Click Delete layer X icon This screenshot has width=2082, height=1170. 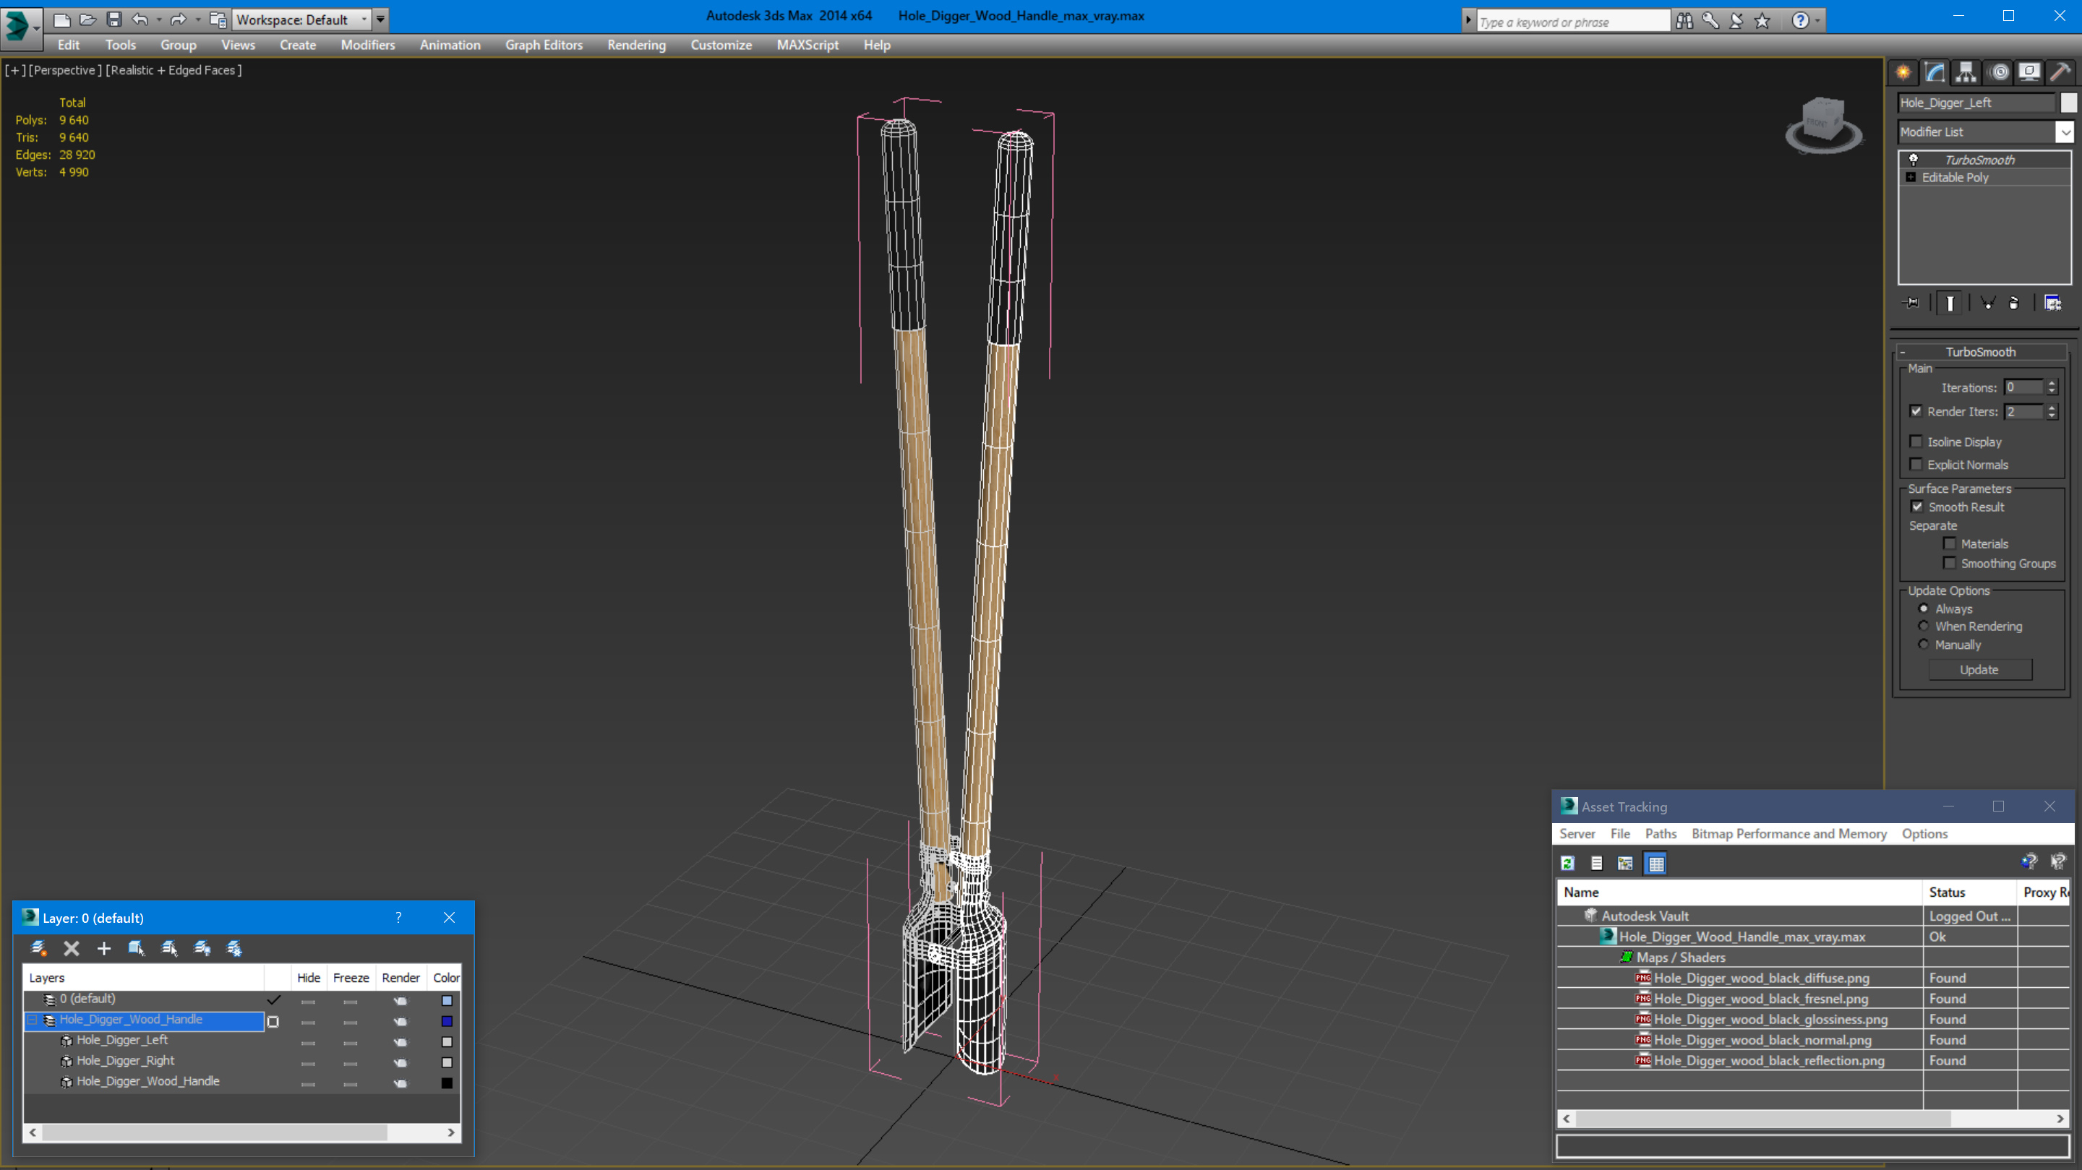tap(71, 948)
